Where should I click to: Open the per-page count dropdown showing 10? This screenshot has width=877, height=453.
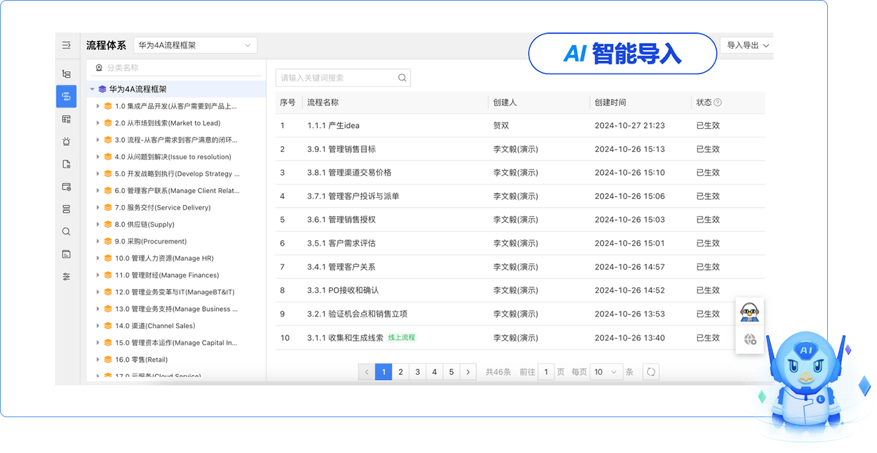pyautogui.click(x=606, y=372)
